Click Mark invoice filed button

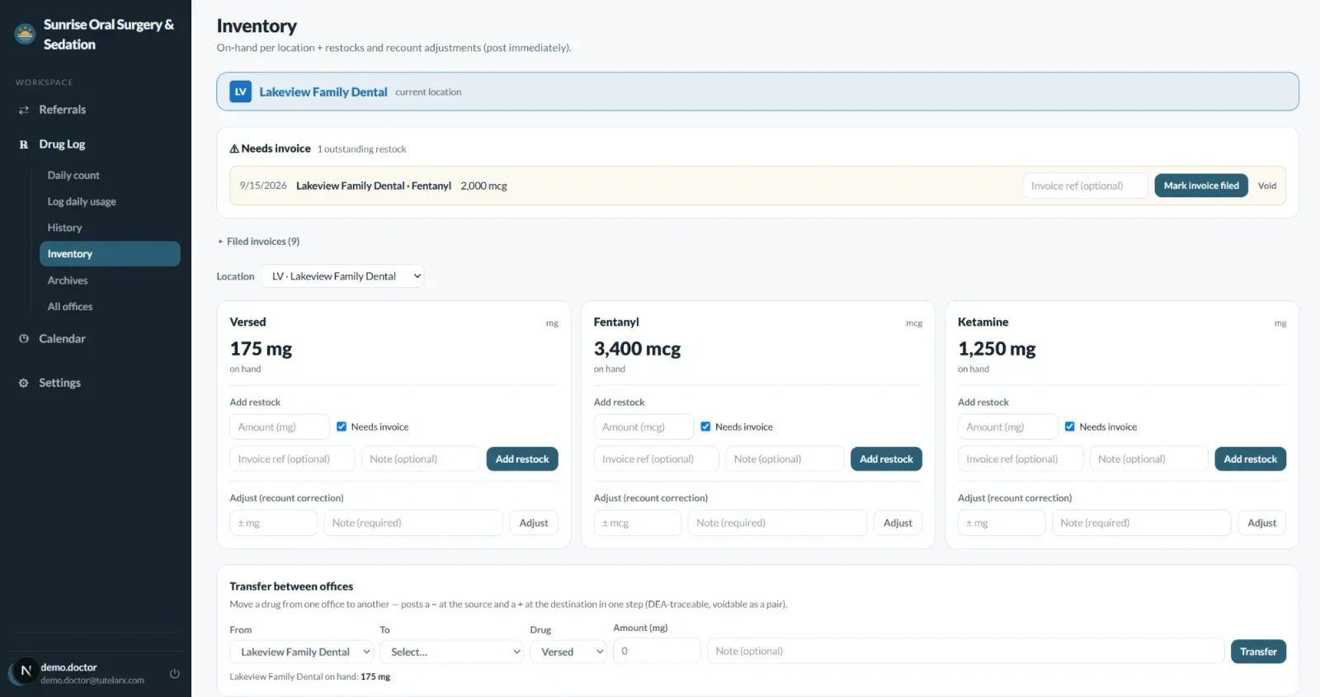click(x=1201, y=186)
